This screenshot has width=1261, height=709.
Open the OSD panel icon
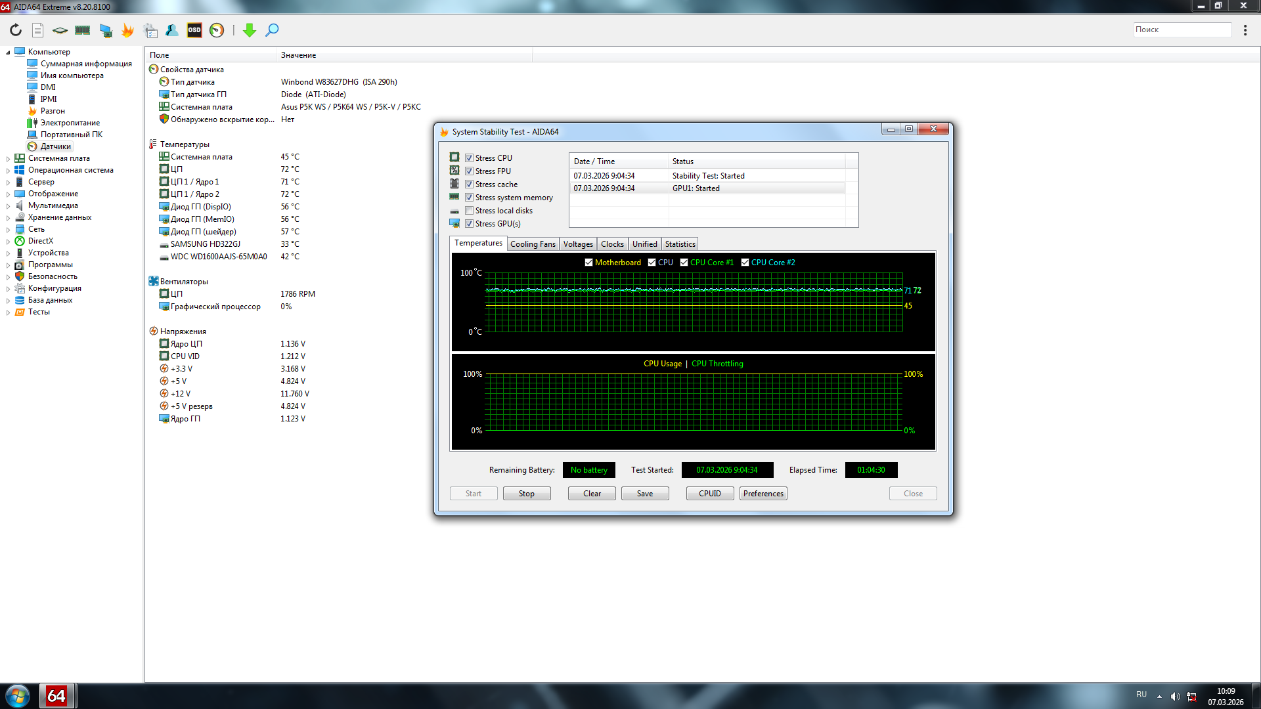(x=194, y=30)
